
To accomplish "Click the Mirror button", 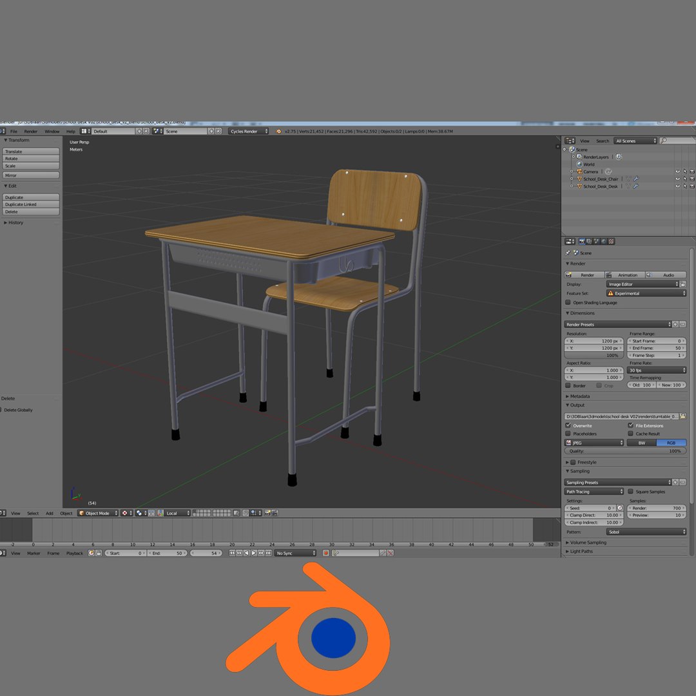I will (x=31, y=175).
